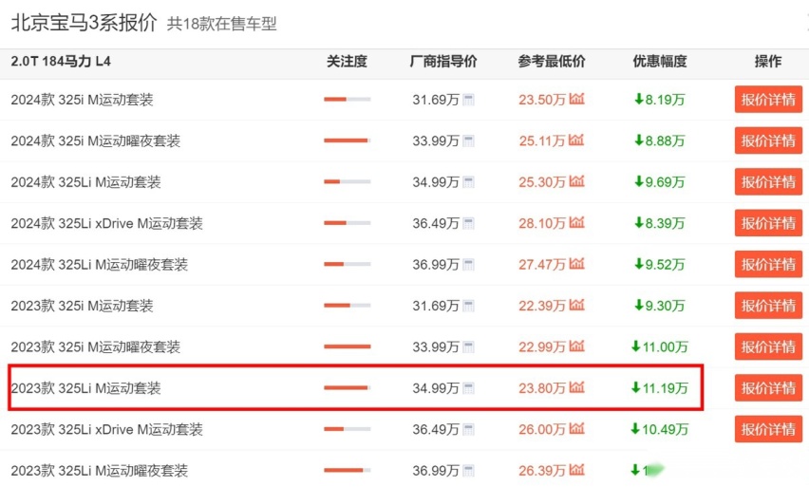
Task: Click the attention bar for 2023款 325Li xDrive M运动套装
Action: 348,429
